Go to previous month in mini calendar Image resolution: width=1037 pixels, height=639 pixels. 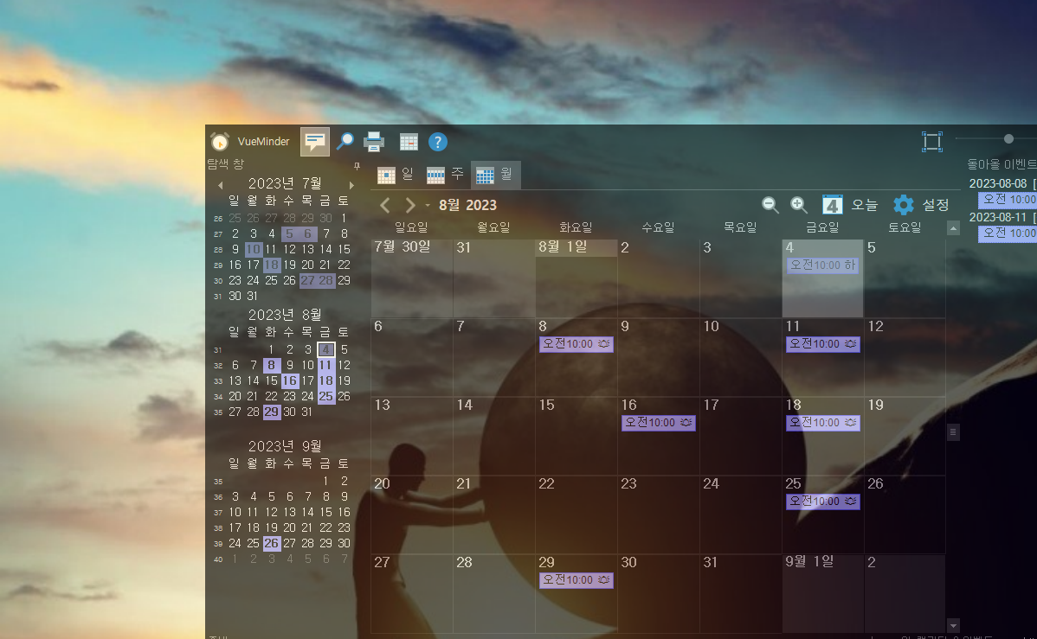(x=220, y=185)
